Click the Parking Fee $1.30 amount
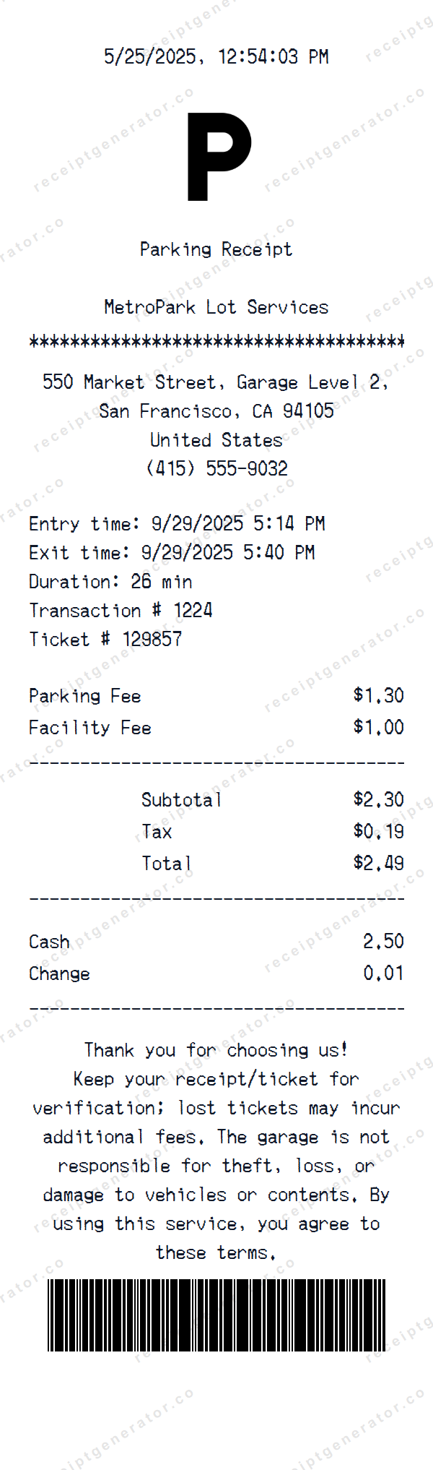The width and height of the screenshot is (433, 1470). coord(378,696)
